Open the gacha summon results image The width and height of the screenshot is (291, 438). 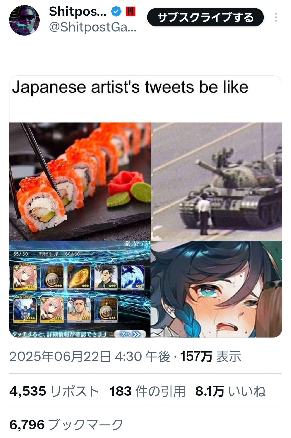[x=80, y=289]
